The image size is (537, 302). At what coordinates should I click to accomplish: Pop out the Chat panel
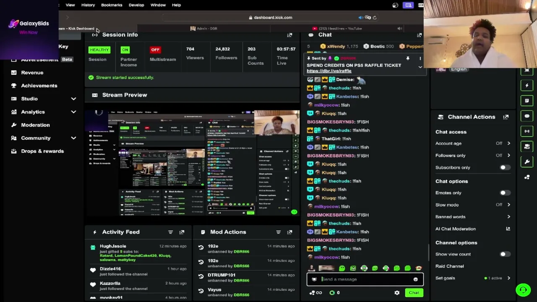[419, 35]
